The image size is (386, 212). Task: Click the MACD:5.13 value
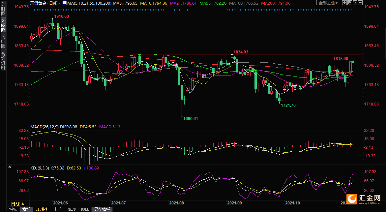[x=110, y=127]
